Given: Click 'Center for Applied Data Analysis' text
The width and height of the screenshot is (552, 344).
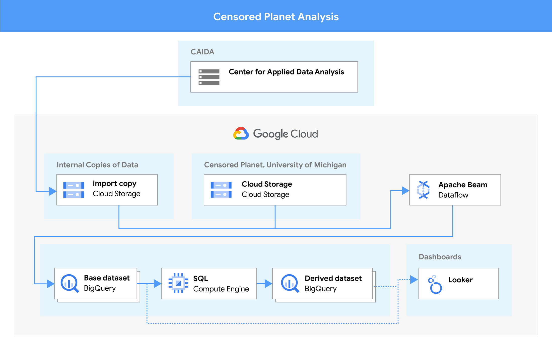Looking at the screenshot, I should click(x=286, y=72).
